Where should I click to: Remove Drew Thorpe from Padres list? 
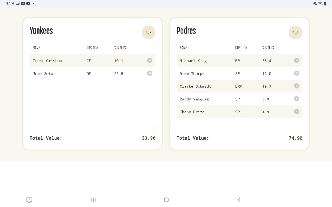pos(297,73)
